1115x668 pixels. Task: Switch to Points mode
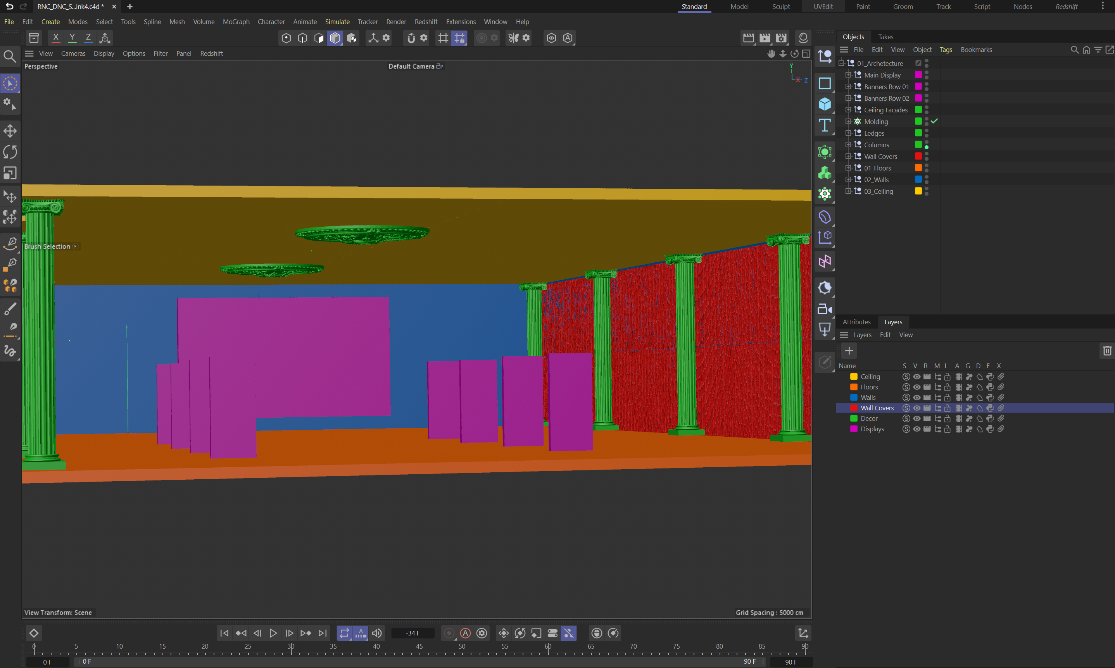point(287,38)
